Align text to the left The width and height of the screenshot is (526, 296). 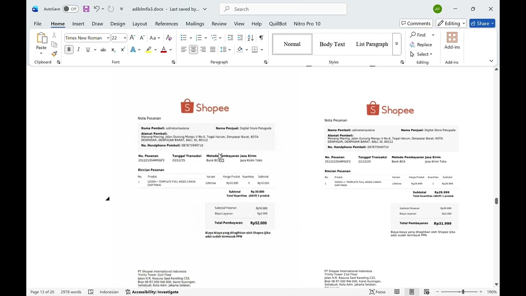pos(184,50)
